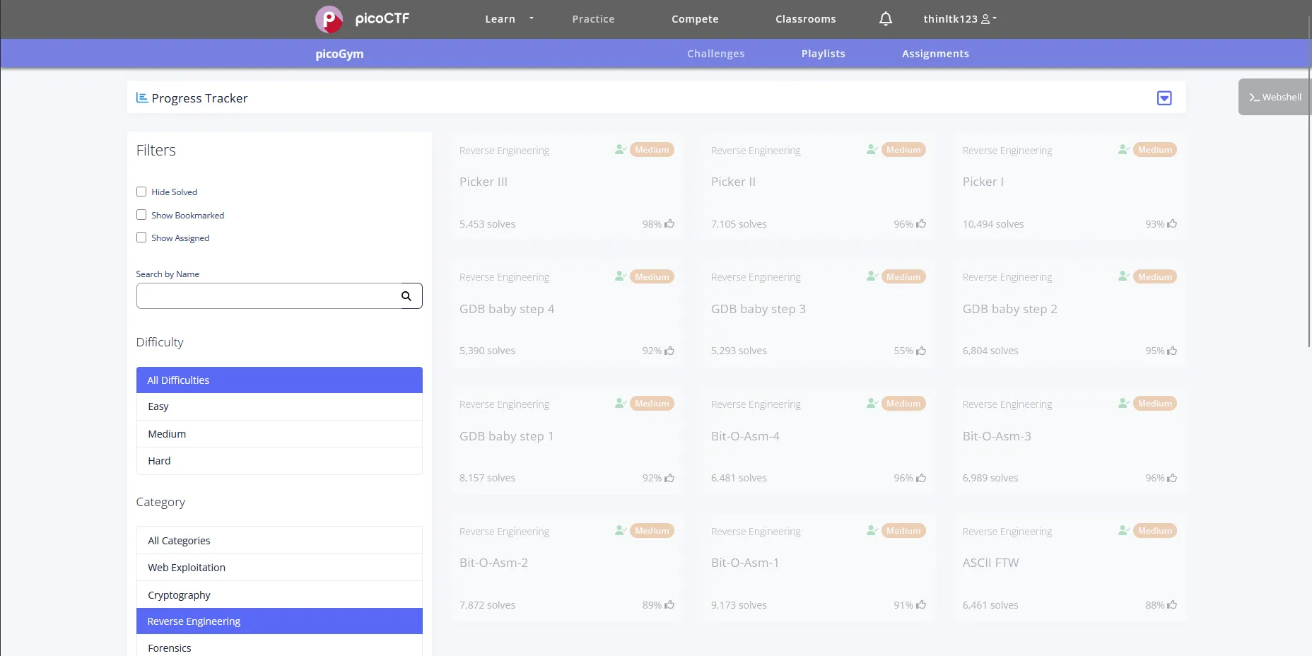
Task: Toggle the Show Assigned checkbox
Action: point(141,238)
